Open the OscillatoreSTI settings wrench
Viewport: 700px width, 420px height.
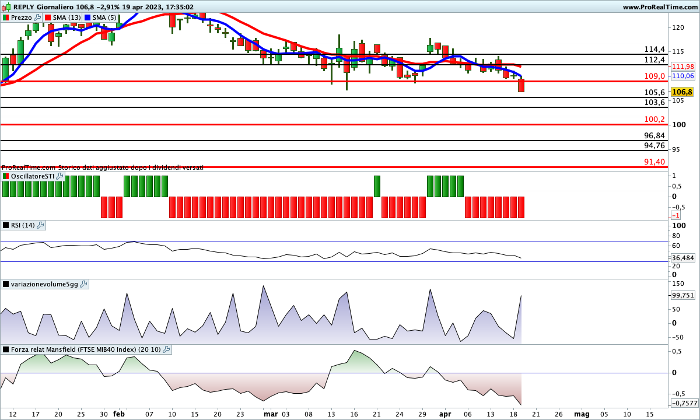[60, 176]
